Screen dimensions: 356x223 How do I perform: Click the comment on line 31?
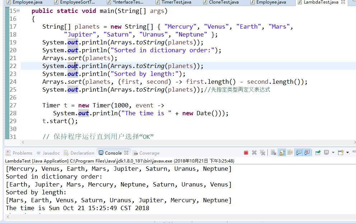pyautogui.click(x=98, y=136)
